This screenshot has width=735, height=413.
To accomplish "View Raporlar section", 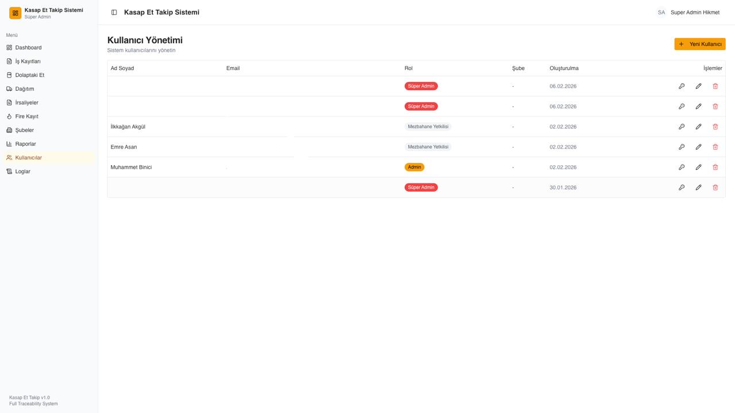I will (25, 144).
